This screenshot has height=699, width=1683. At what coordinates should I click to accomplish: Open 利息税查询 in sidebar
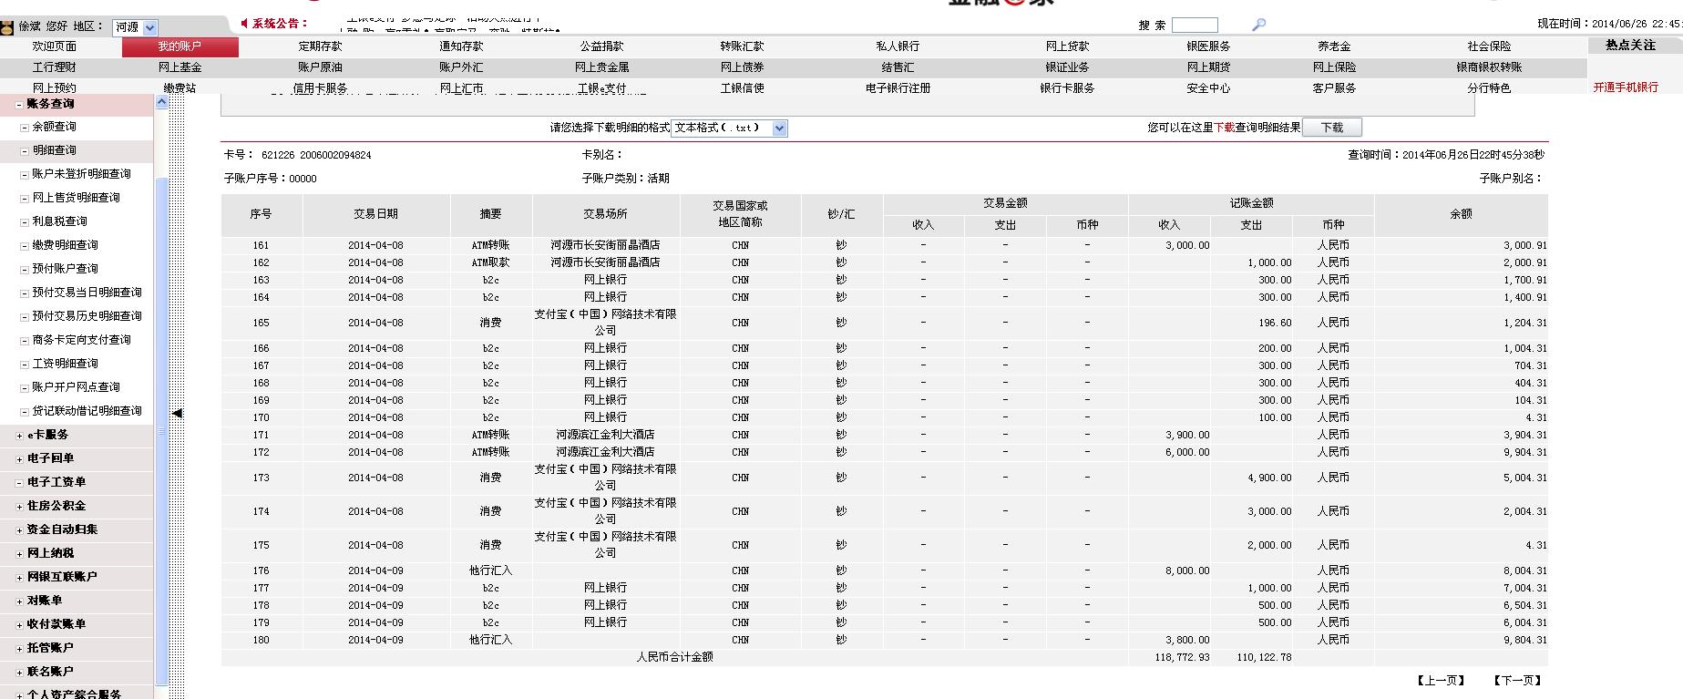click(x=60, y=221)
